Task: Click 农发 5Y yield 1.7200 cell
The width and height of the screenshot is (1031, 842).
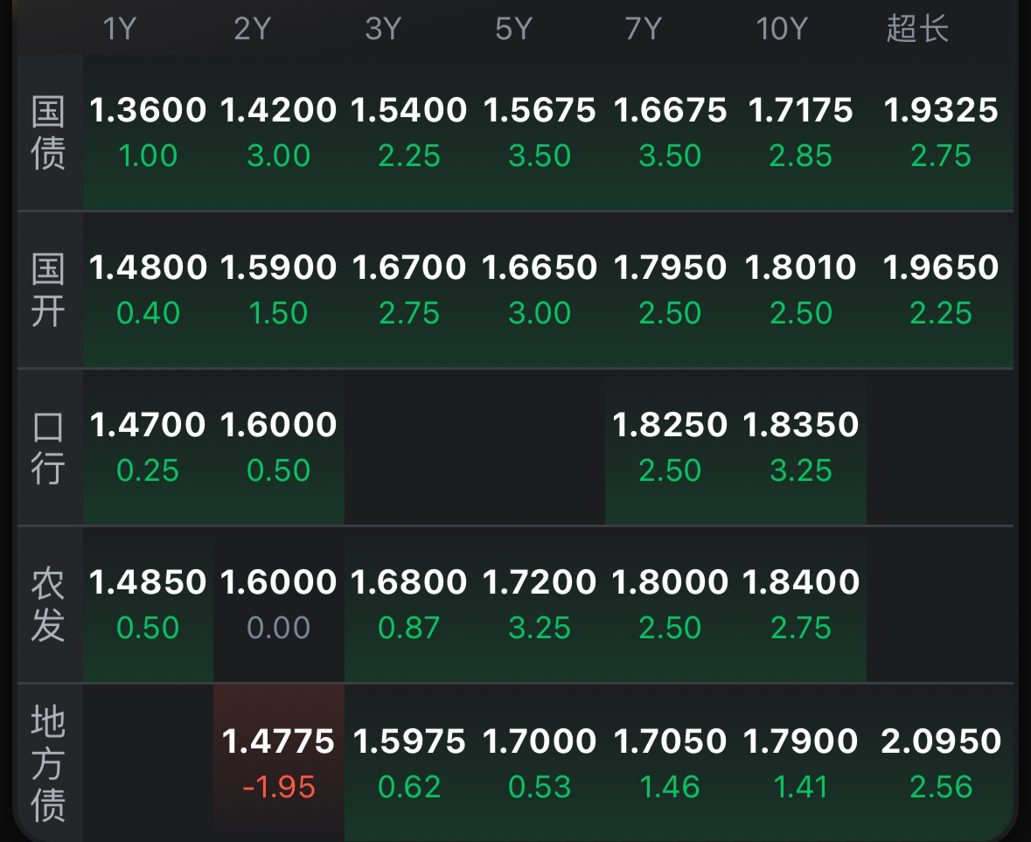Action: pos(540,605)
